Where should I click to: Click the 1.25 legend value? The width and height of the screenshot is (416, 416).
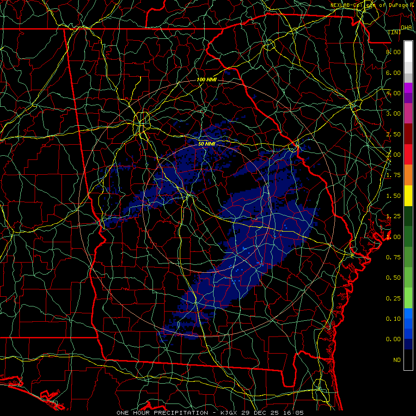pos(393,216)
